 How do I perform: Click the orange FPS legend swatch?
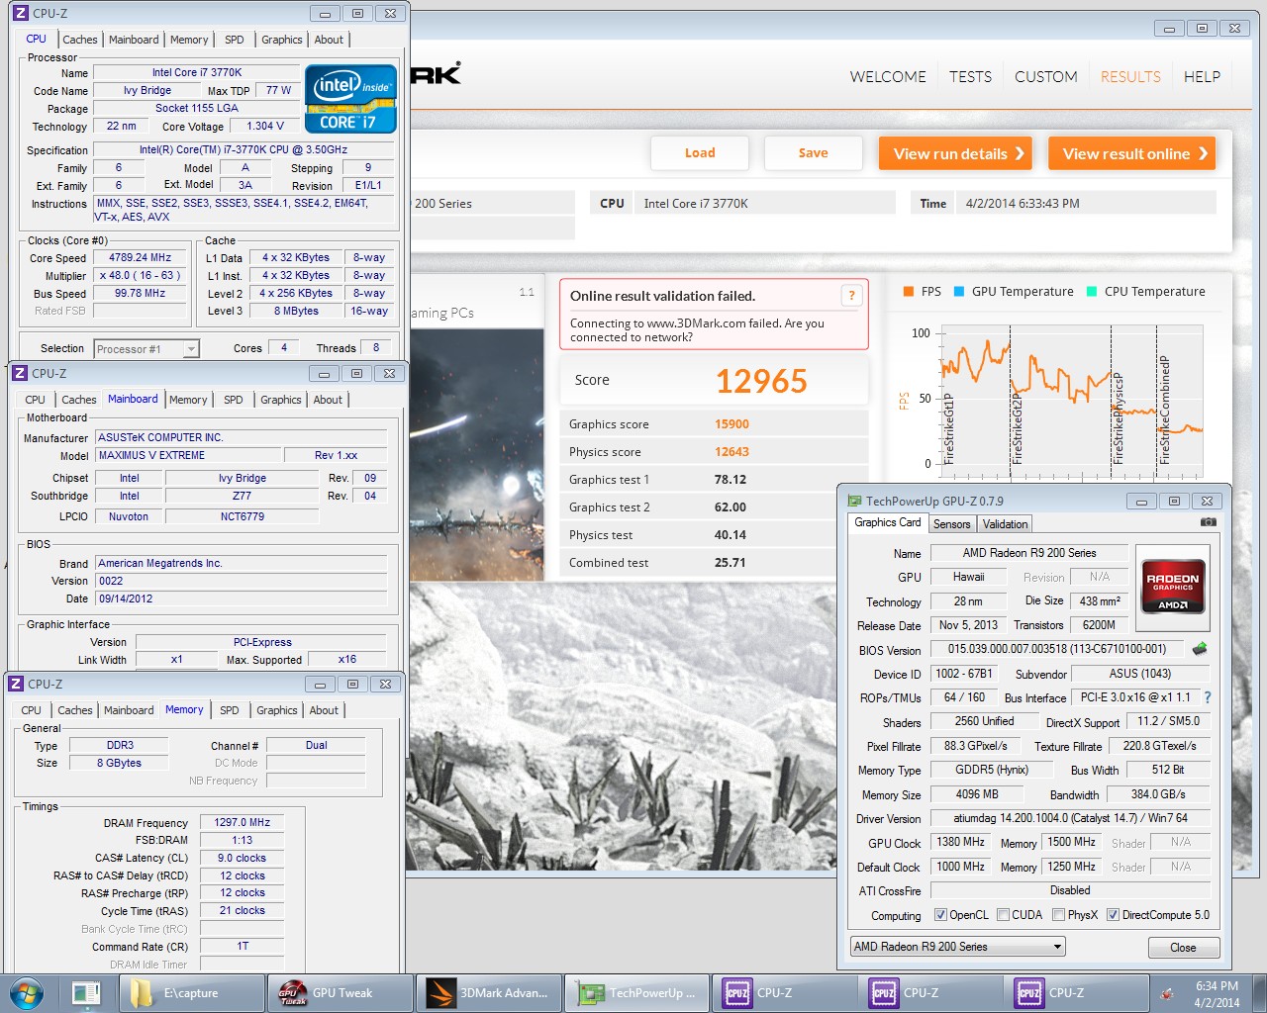[908, 292]
